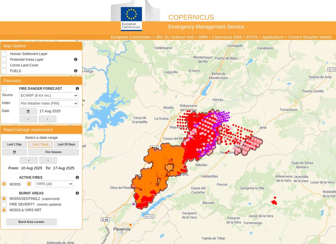Click Valdastillas label on map
The width and height of the screenshot is (336, 244).
coord(209,176)
